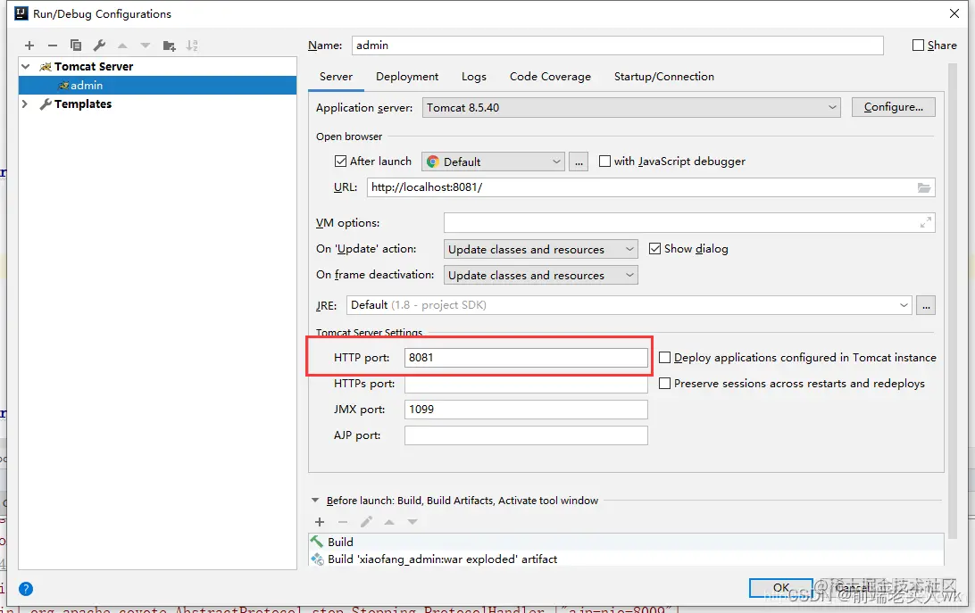Viewport: 975px width, 613px height.
Task: Select Build 'xiaofang_admin:war exploded' artifact task
Action: (626, 559)
